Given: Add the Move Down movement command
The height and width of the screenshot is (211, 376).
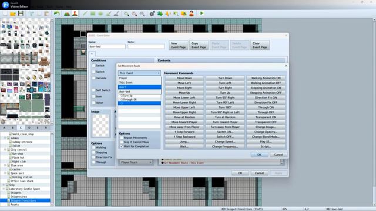Looking at the screenshot, I should pyautogui.click(x=184, y=78).
